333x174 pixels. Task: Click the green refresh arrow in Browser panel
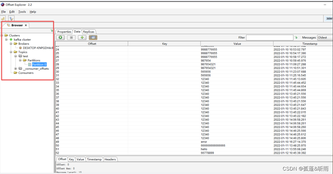tap(52, 31)
